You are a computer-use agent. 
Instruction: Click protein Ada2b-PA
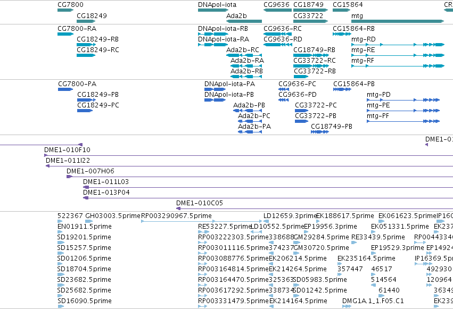pos(250,132)
